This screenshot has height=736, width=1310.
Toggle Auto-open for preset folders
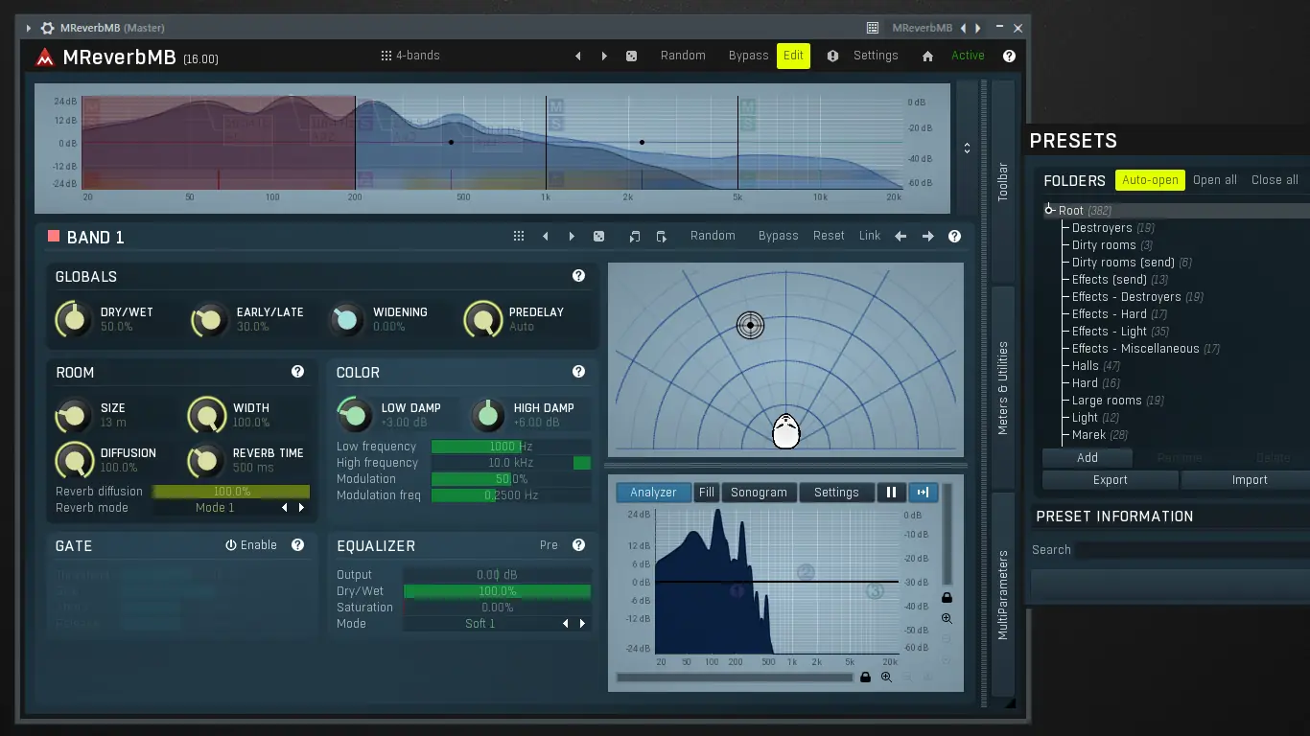(1150, 180)
